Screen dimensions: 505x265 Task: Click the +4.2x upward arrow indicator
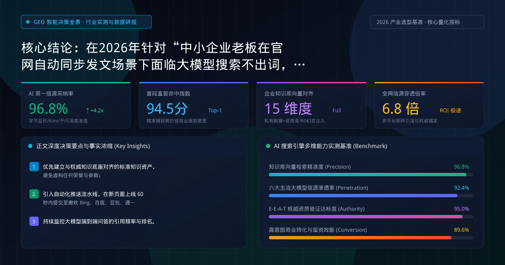point(94,111)
